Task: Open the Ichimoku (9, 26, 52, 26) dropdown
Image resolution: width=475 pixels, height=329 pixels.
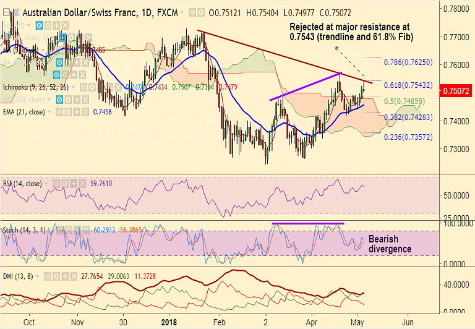Action: pos(73,88)
